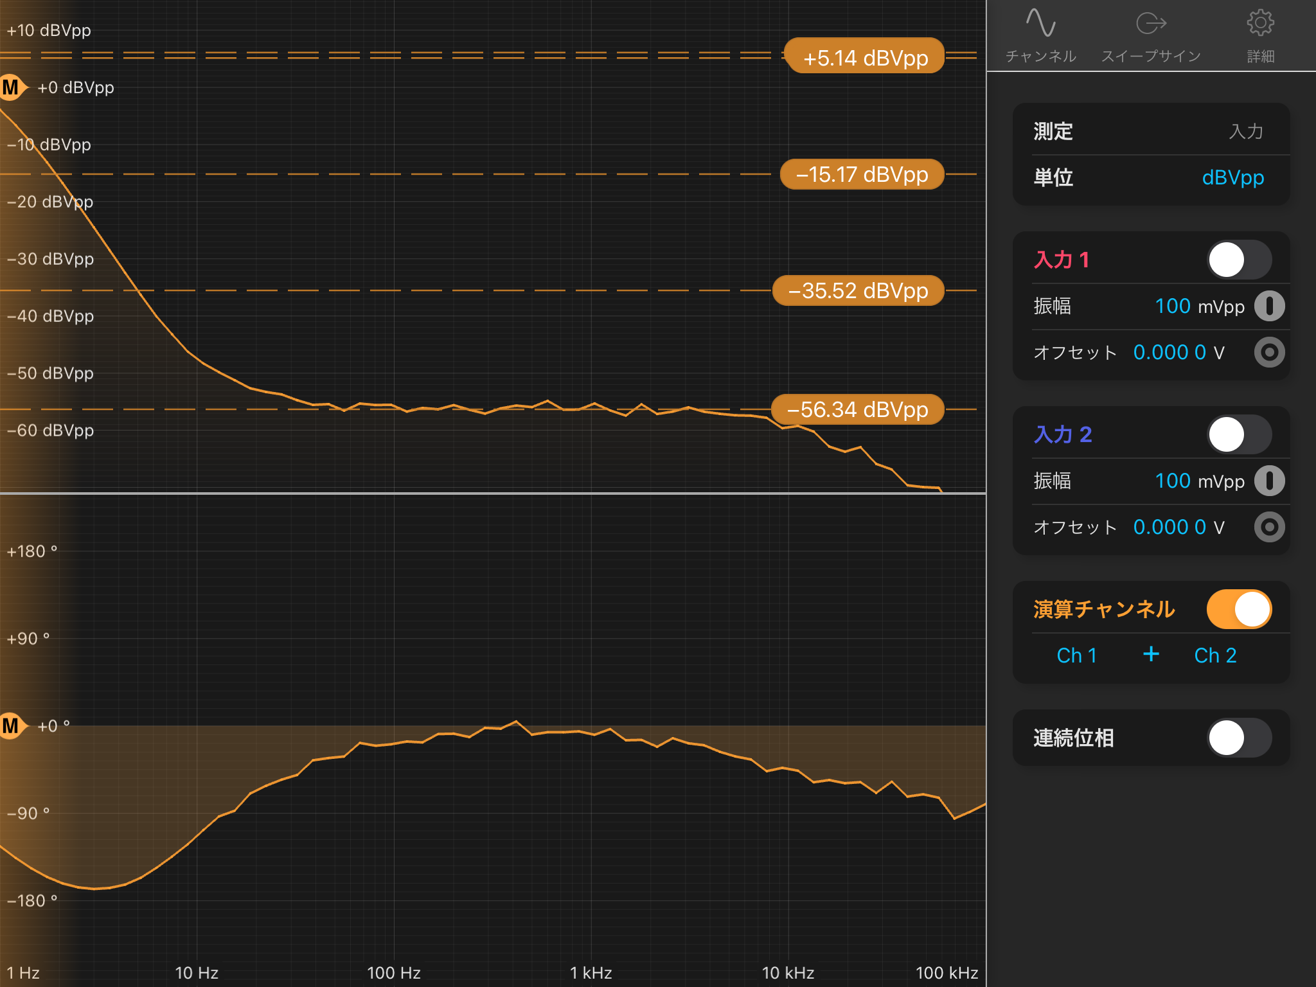Select the +5.14 dBVpp cursor label
Image resolution: width=1316 pixels, height=987 pixels.
864,57
